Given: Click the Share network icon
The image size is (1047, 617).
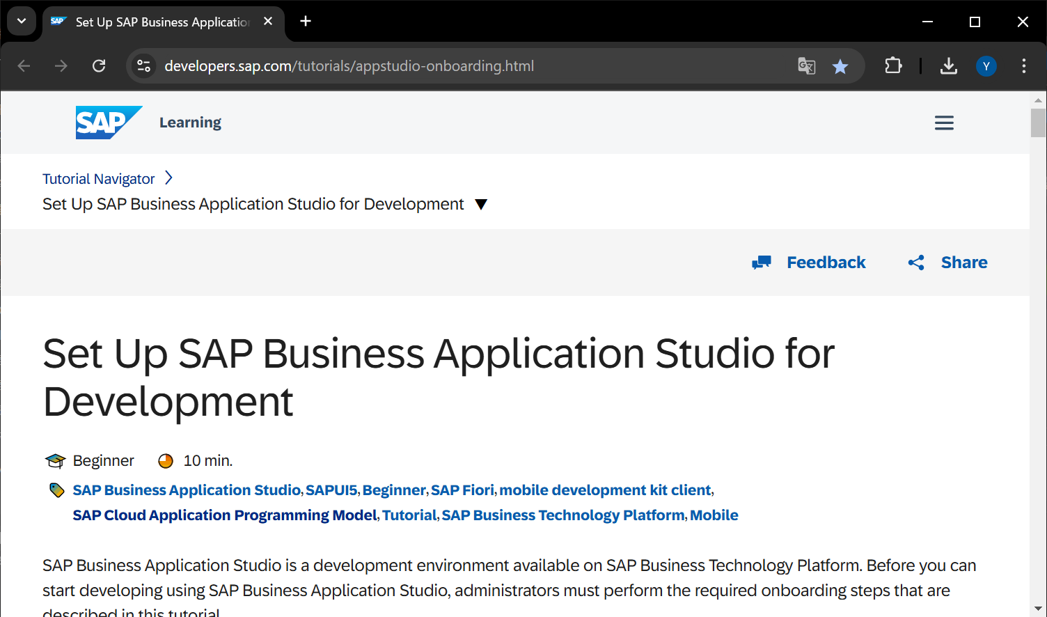Looking at the screenshot, I should [916, 263].
